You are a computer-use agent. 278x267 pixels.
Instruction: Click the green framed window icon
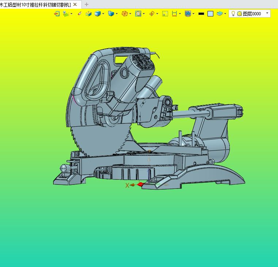click(165, 14)
